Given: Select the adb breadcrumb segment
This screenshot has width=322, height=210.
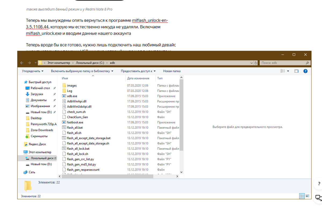Looking at the screenshot, I should click(x=112, y=63).
